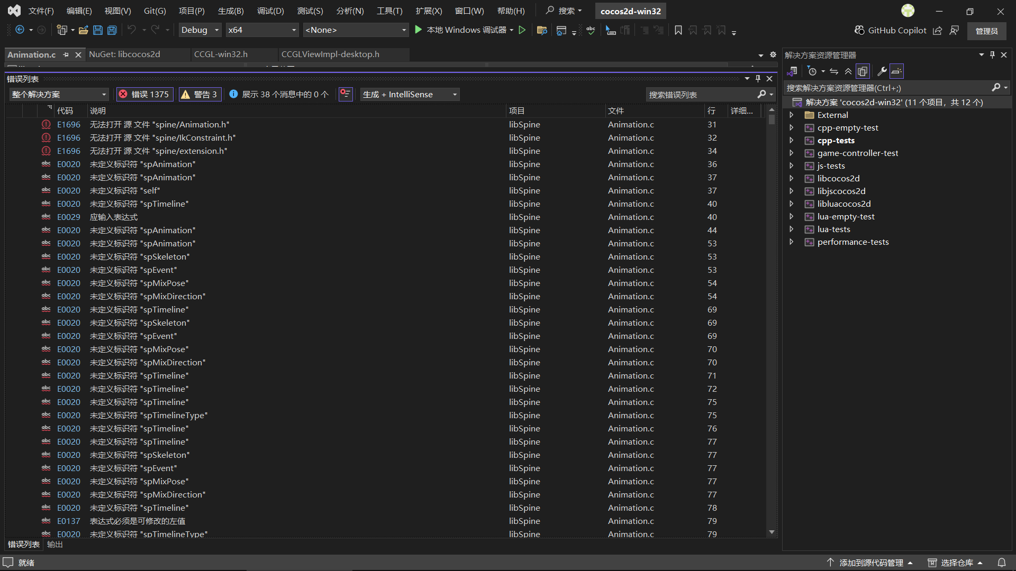Toggle the Messages filter button

pos(279,94)
